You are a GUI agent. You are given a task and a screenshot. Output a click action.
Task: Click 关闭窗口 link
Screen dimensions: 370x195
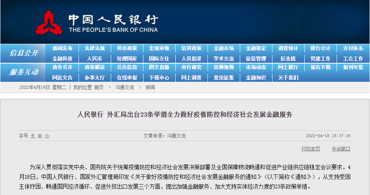pyautogui.click(x=341, y=149)
